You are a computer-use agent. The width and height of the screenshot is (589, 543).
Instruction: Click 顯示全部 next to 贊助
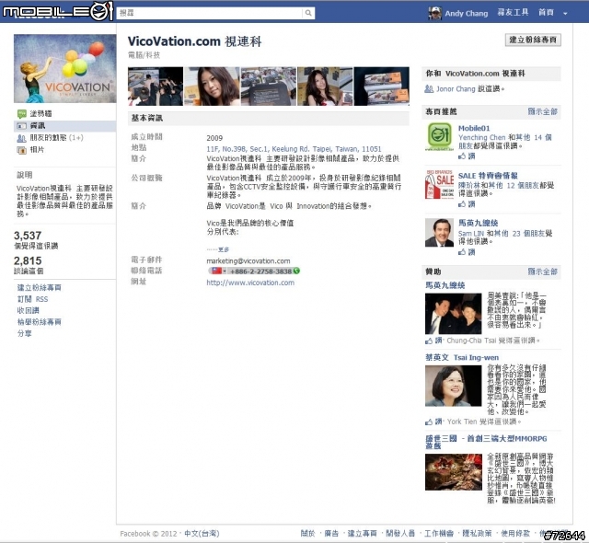pyautogui.click(x=542, y=271)
